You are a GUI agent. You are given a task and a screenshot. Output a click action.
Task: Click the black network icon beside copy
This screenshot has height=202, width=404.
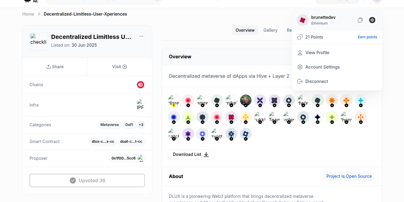point(372,20)
